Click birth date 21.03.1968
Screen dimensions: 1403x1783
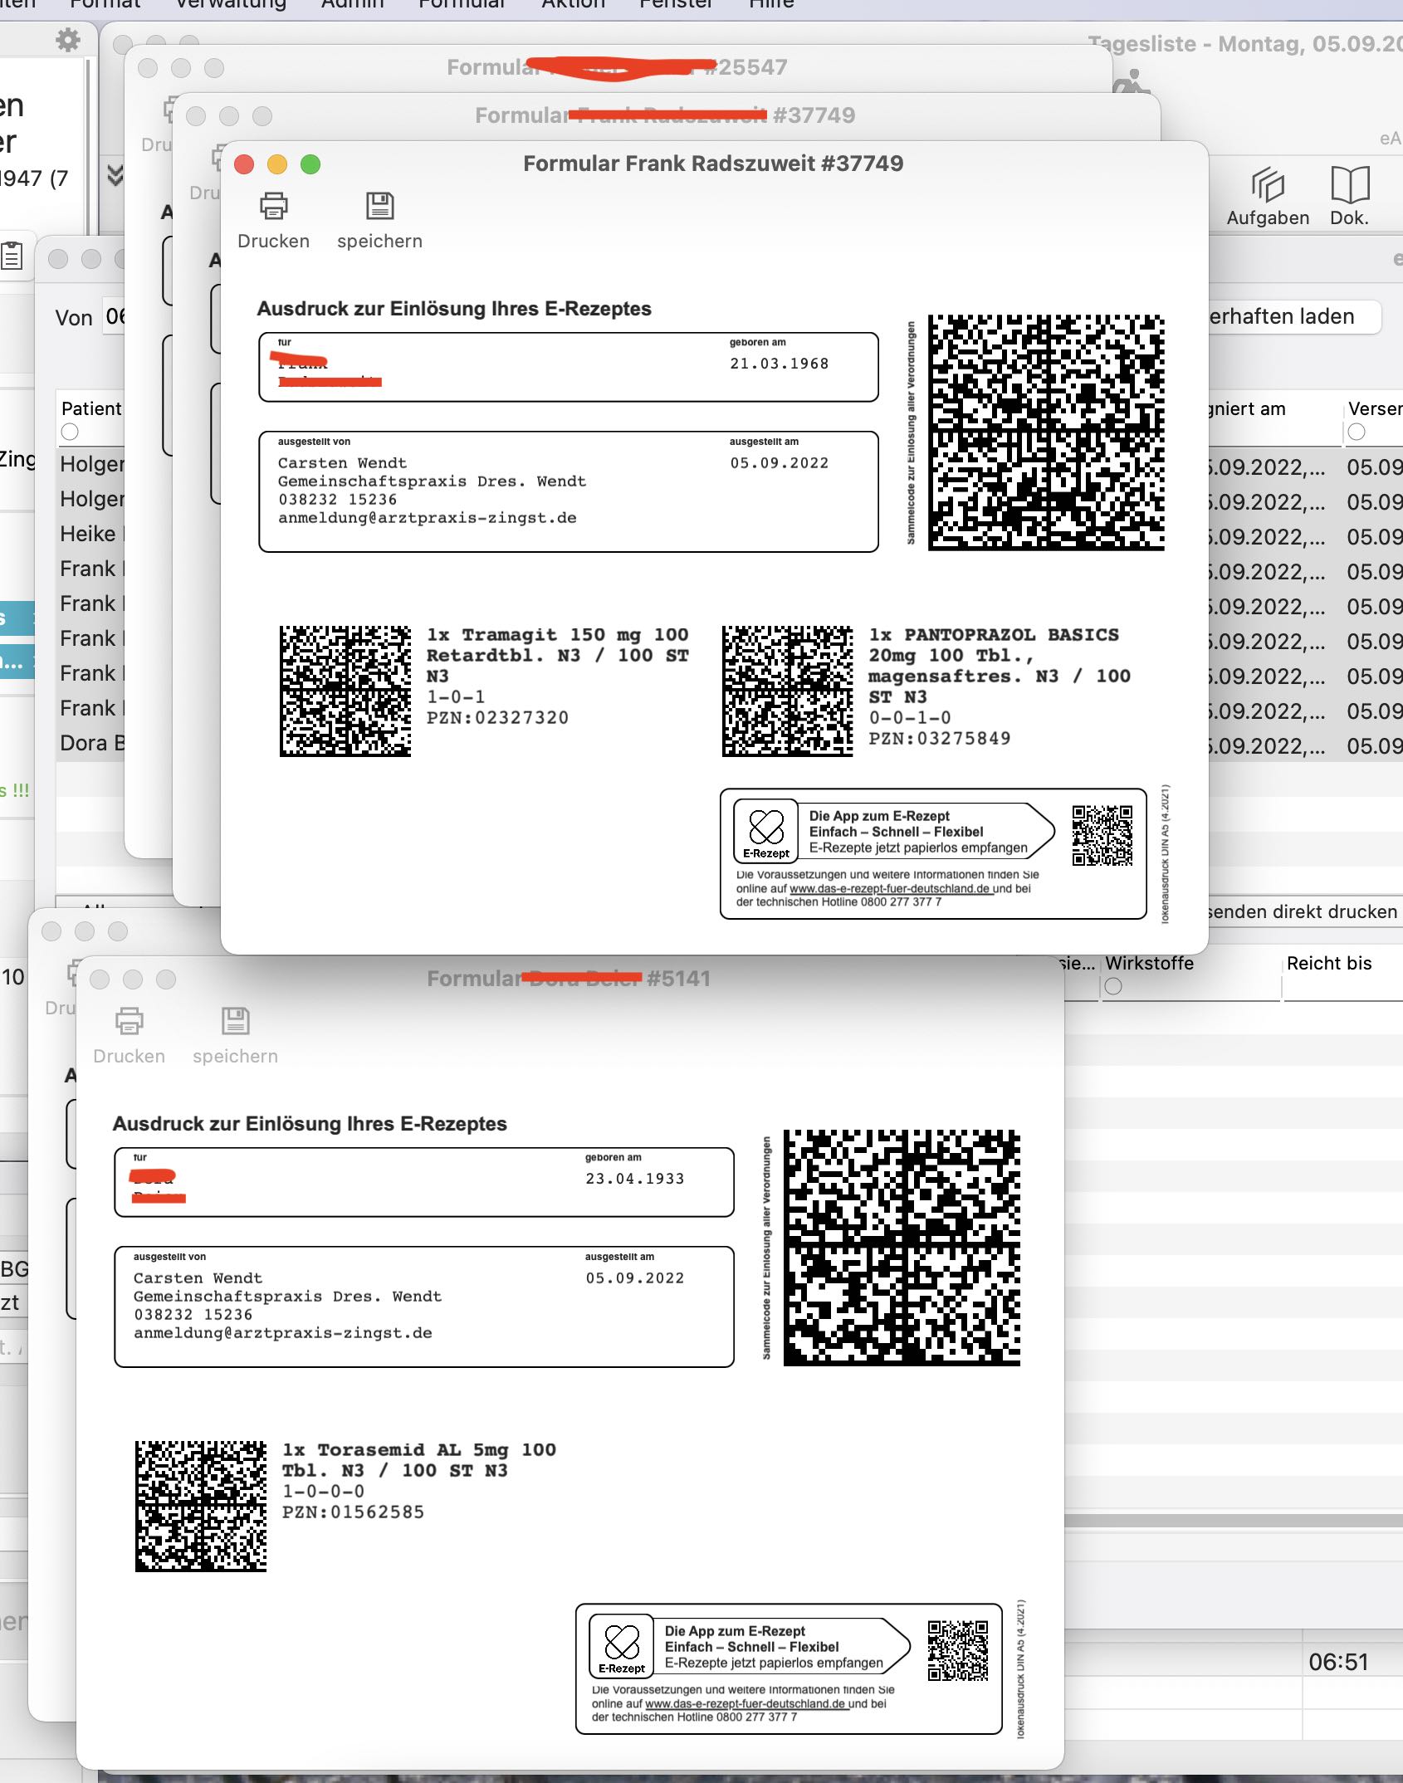point(779,364)
